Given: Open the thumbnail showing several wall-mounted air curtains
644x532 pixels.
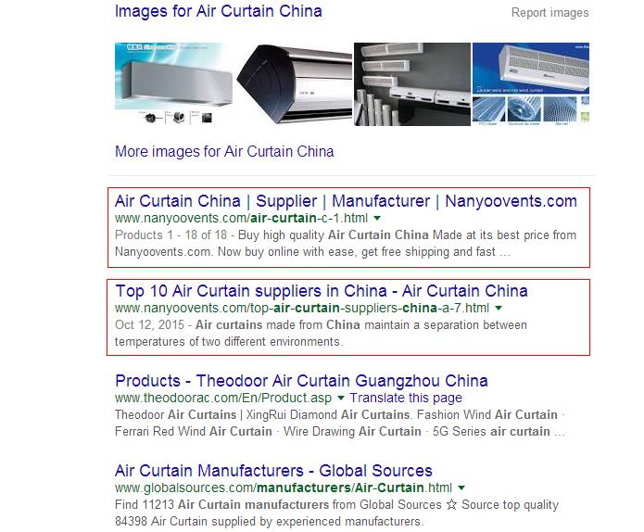Looking at the screenshot, I should tap(412, 84).
